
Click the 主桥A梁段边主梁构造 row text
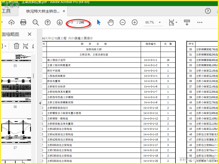[59, 129]
